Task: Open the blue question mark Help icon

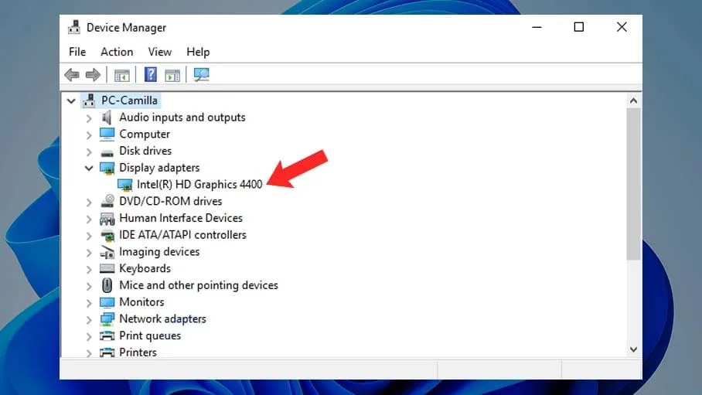Action: tap(151, 74)
